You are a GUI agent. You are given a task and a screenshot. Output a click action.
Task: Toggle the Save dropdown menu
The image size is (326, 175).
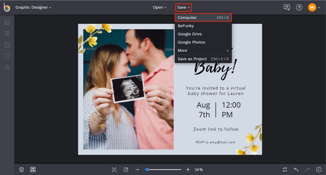pyautogui.click(x=183, y=8)
